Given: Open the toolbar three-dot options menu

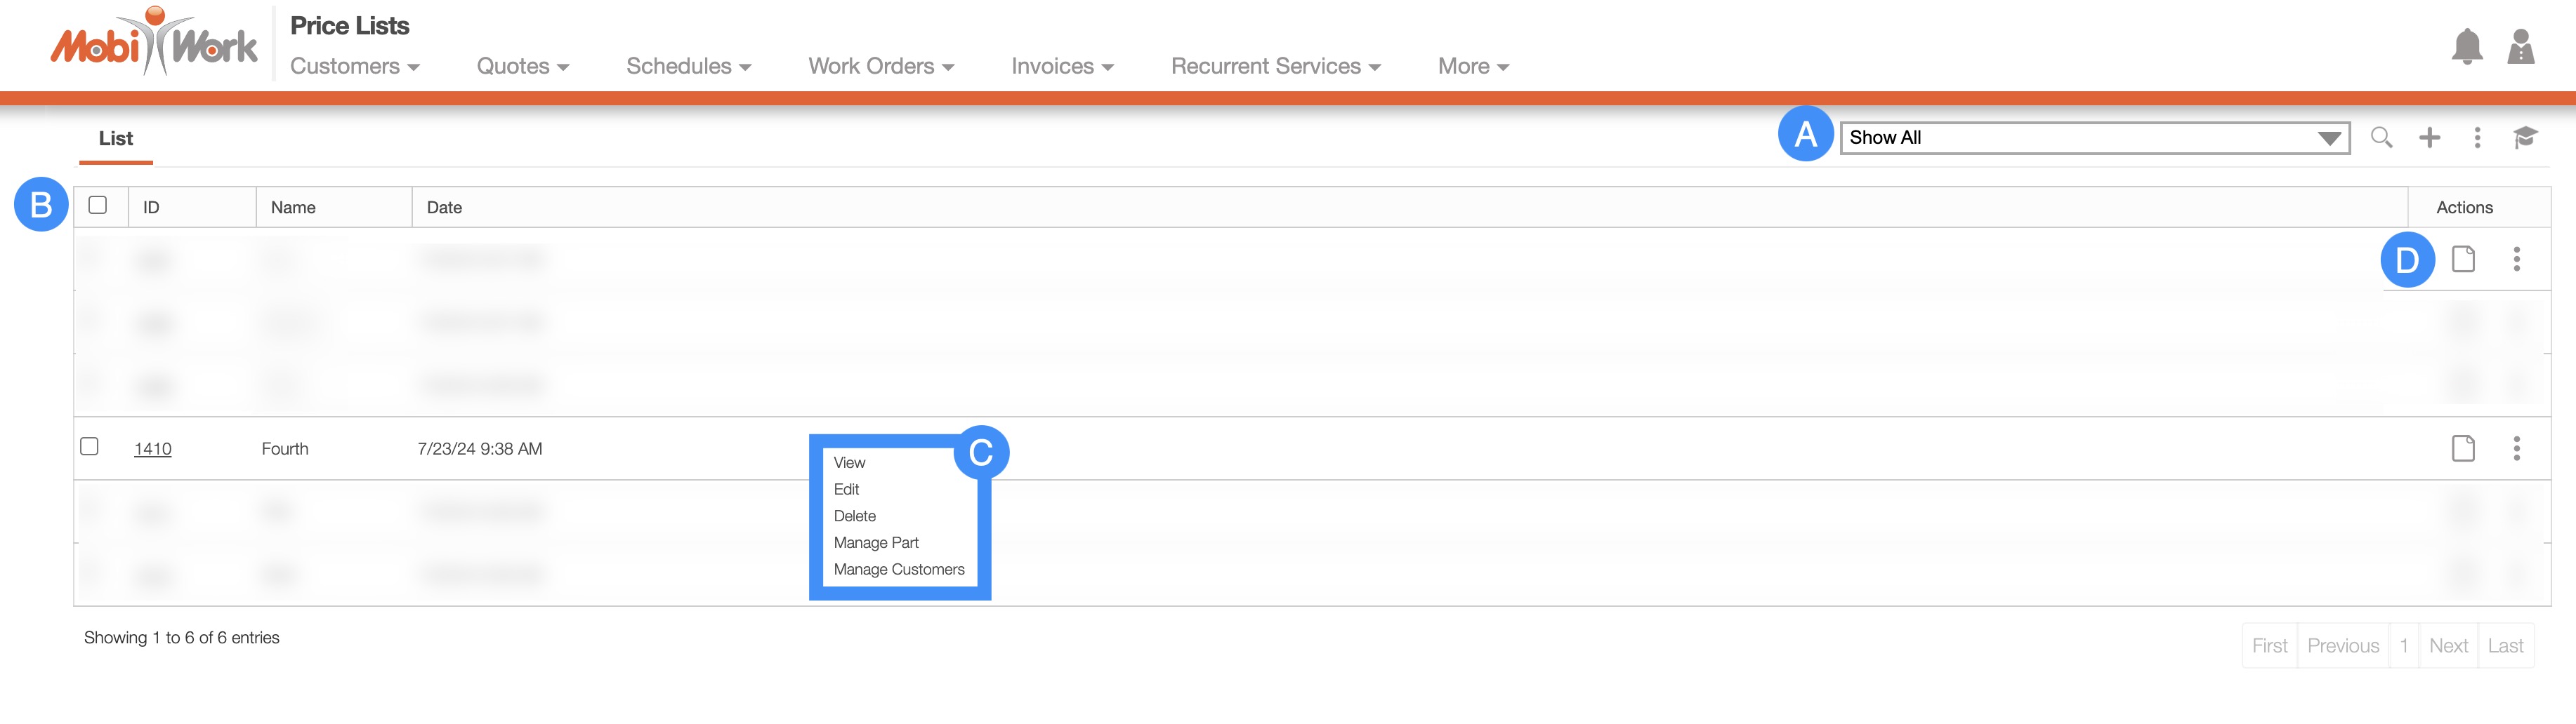Looking at the screenshot, I should click(2476, 138).
